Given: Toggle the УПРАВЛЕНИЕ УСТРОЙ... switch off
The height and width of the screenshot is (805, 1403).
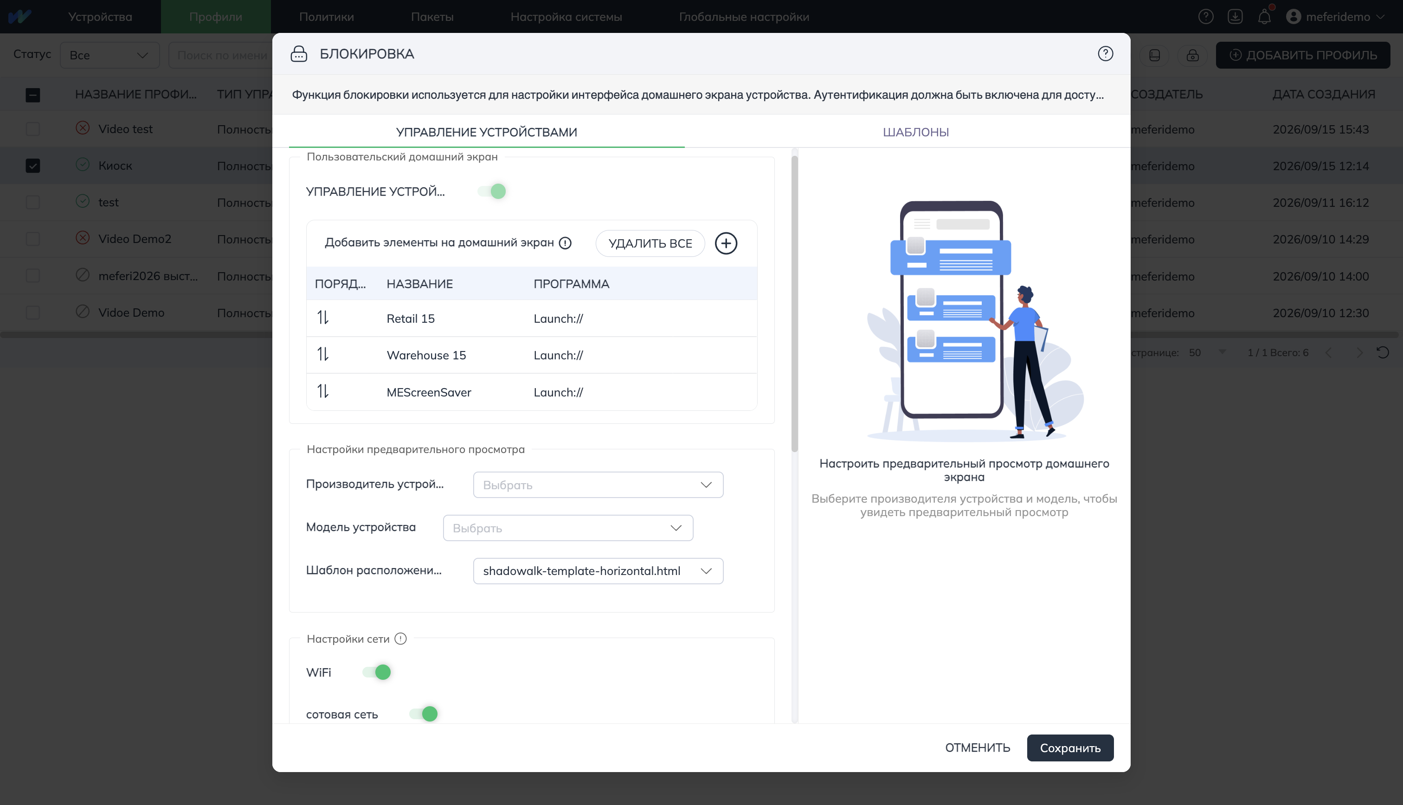Looking at the screenshot, I should (x=492, y=192).
